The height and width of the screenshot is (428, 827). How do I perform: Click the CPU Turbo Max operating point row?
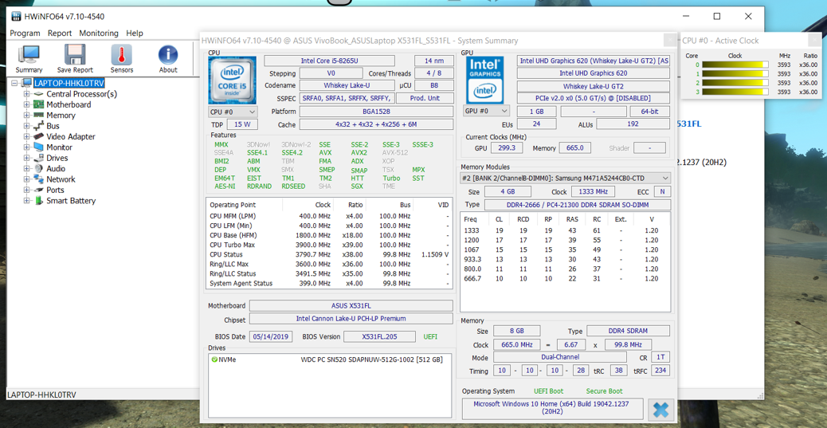[x=329, y=245]
